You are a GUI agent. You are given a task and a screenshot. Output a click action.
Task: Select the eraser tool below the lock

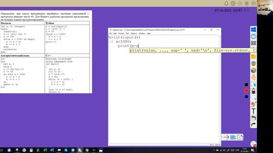pos(253,98)
